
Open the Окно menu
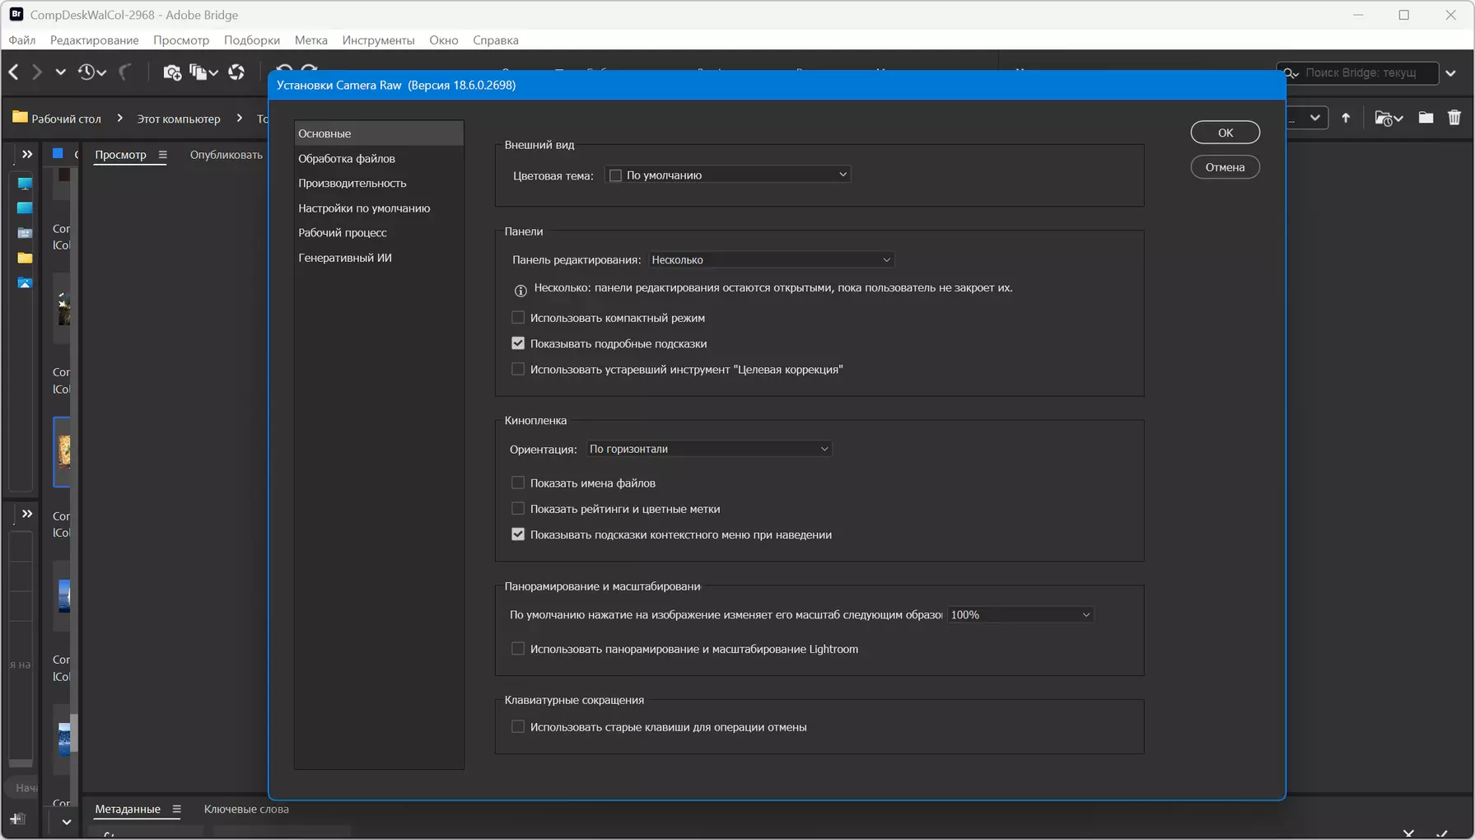[x=444, y=40]
